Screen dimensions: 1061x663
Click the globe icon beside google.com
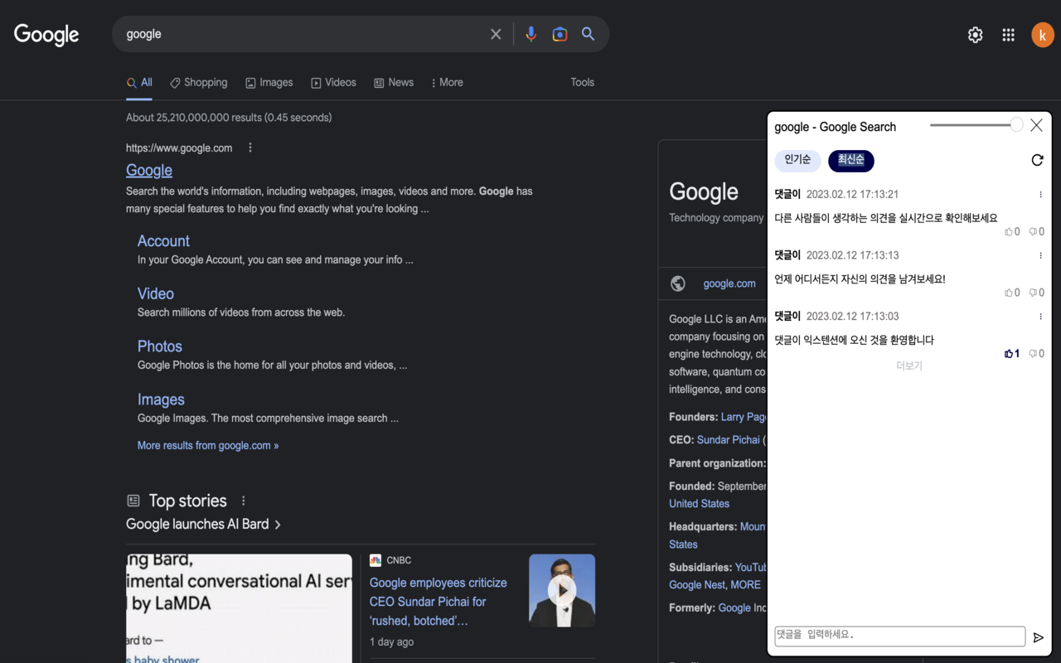(x=678, y=283)
